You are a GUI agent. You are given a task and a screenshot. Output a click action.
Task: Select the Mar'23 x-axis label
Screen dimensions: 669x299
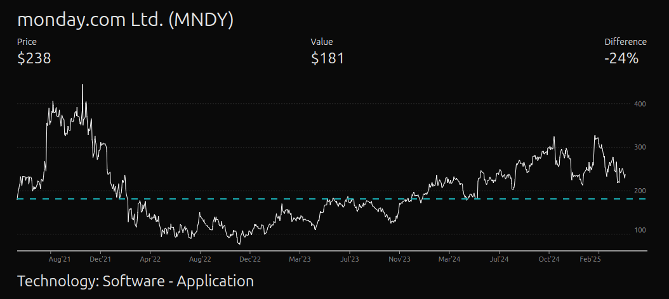[300, 258]
